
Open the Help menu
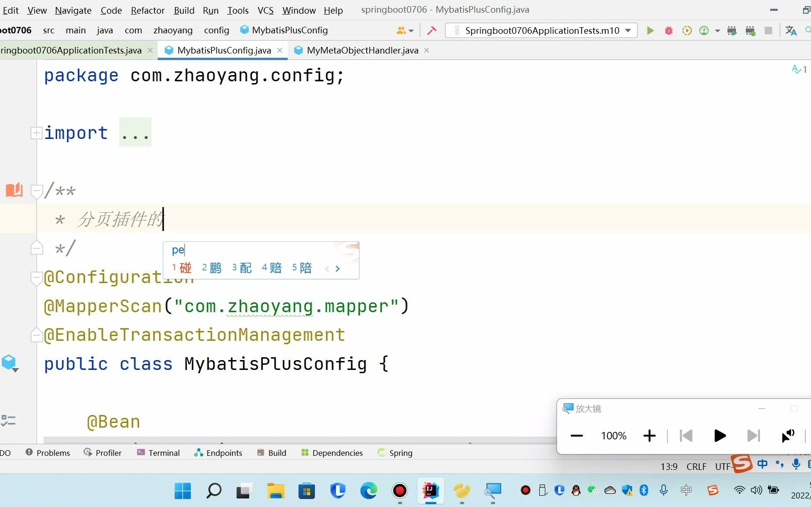tap(333, 10)
